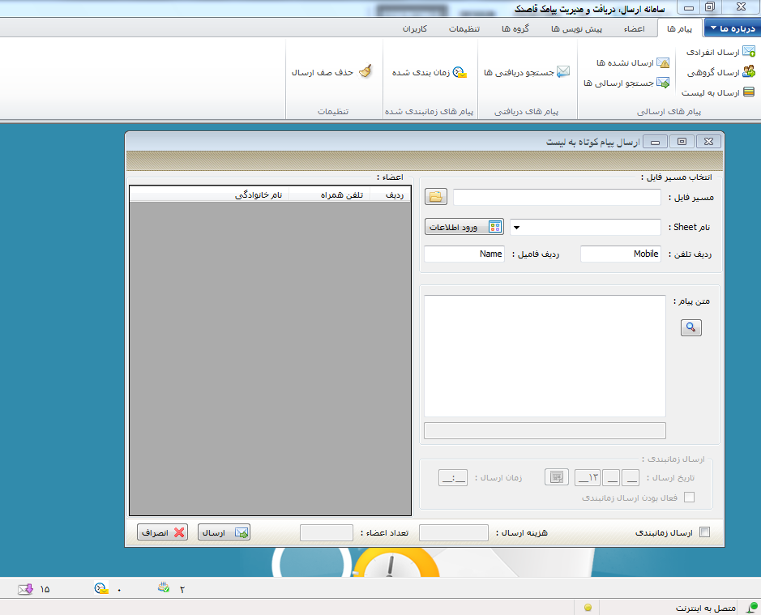Browse for a file with the folder icon button
761x615 pixels.
(x=436, y=197)
